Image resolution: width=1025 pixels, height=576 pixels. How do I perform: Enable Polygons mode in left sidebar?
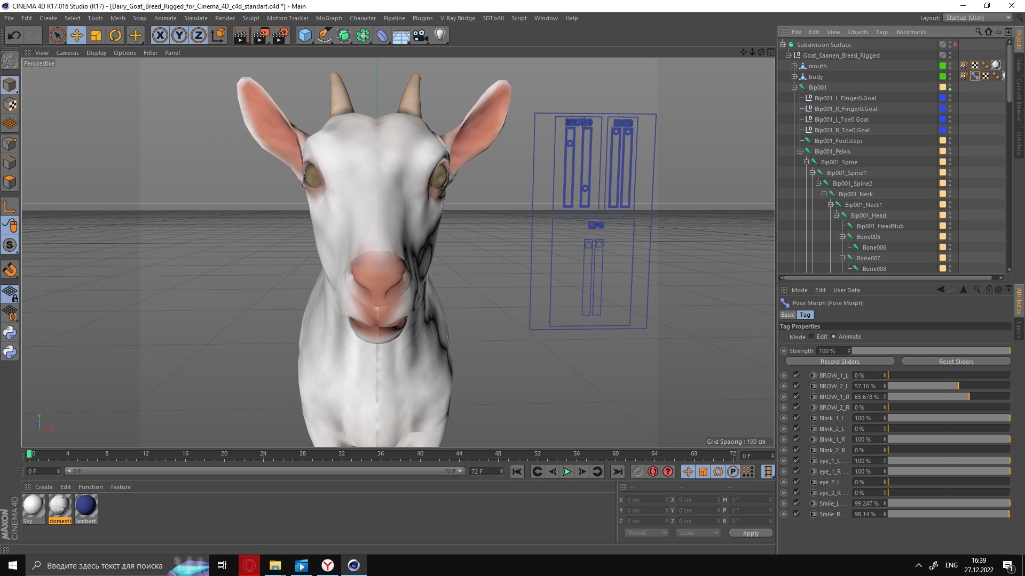(10, 182)
